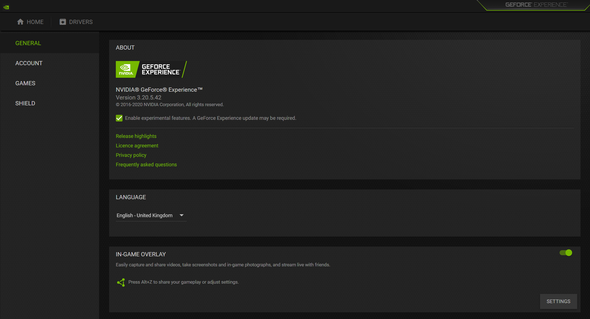Click the DRIVERS navigation icon
Screen dimensions: 590x319
[x=63, y=22]
